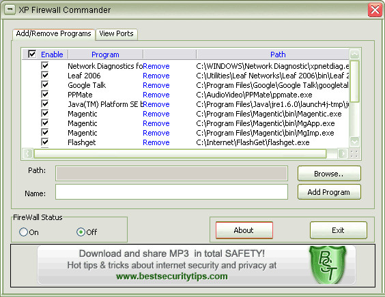The width and height of the screenshot is (385, 297).
Task: Remove Network Diagnostics from the list
Action: [156, 66]
